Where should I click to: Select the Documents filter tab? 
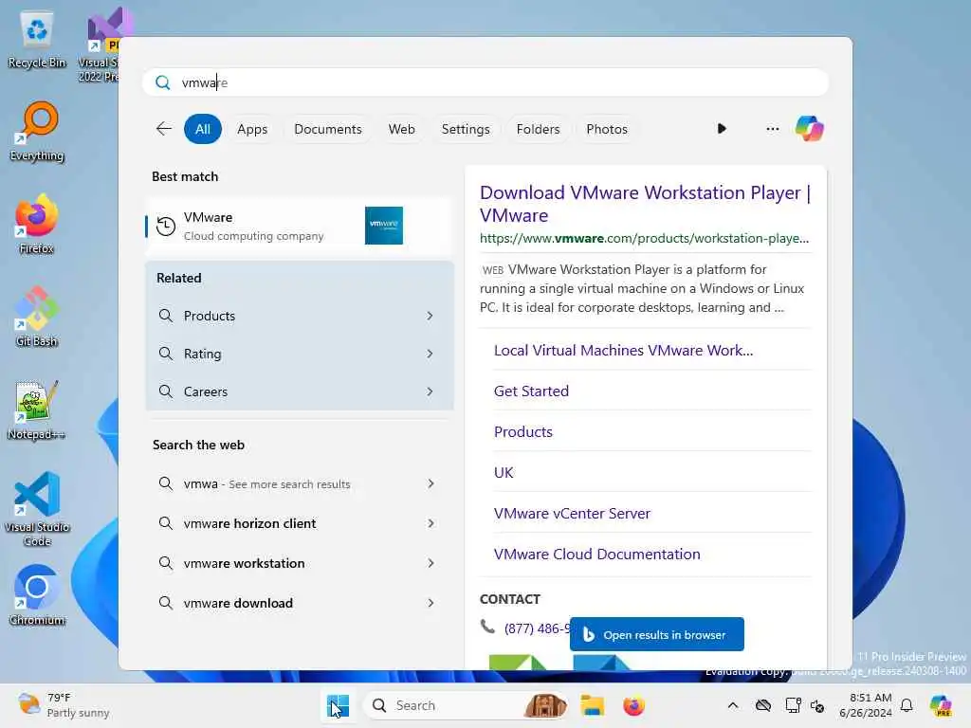pyautogui.click(x=327, y=129)
